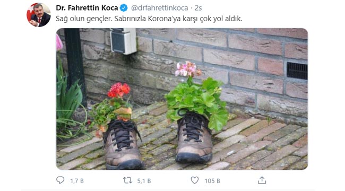Image resolution: width=345 pixels, height=191 pixels.
Task: Click the 5,1 B retweet count
Action: (144, 181)
